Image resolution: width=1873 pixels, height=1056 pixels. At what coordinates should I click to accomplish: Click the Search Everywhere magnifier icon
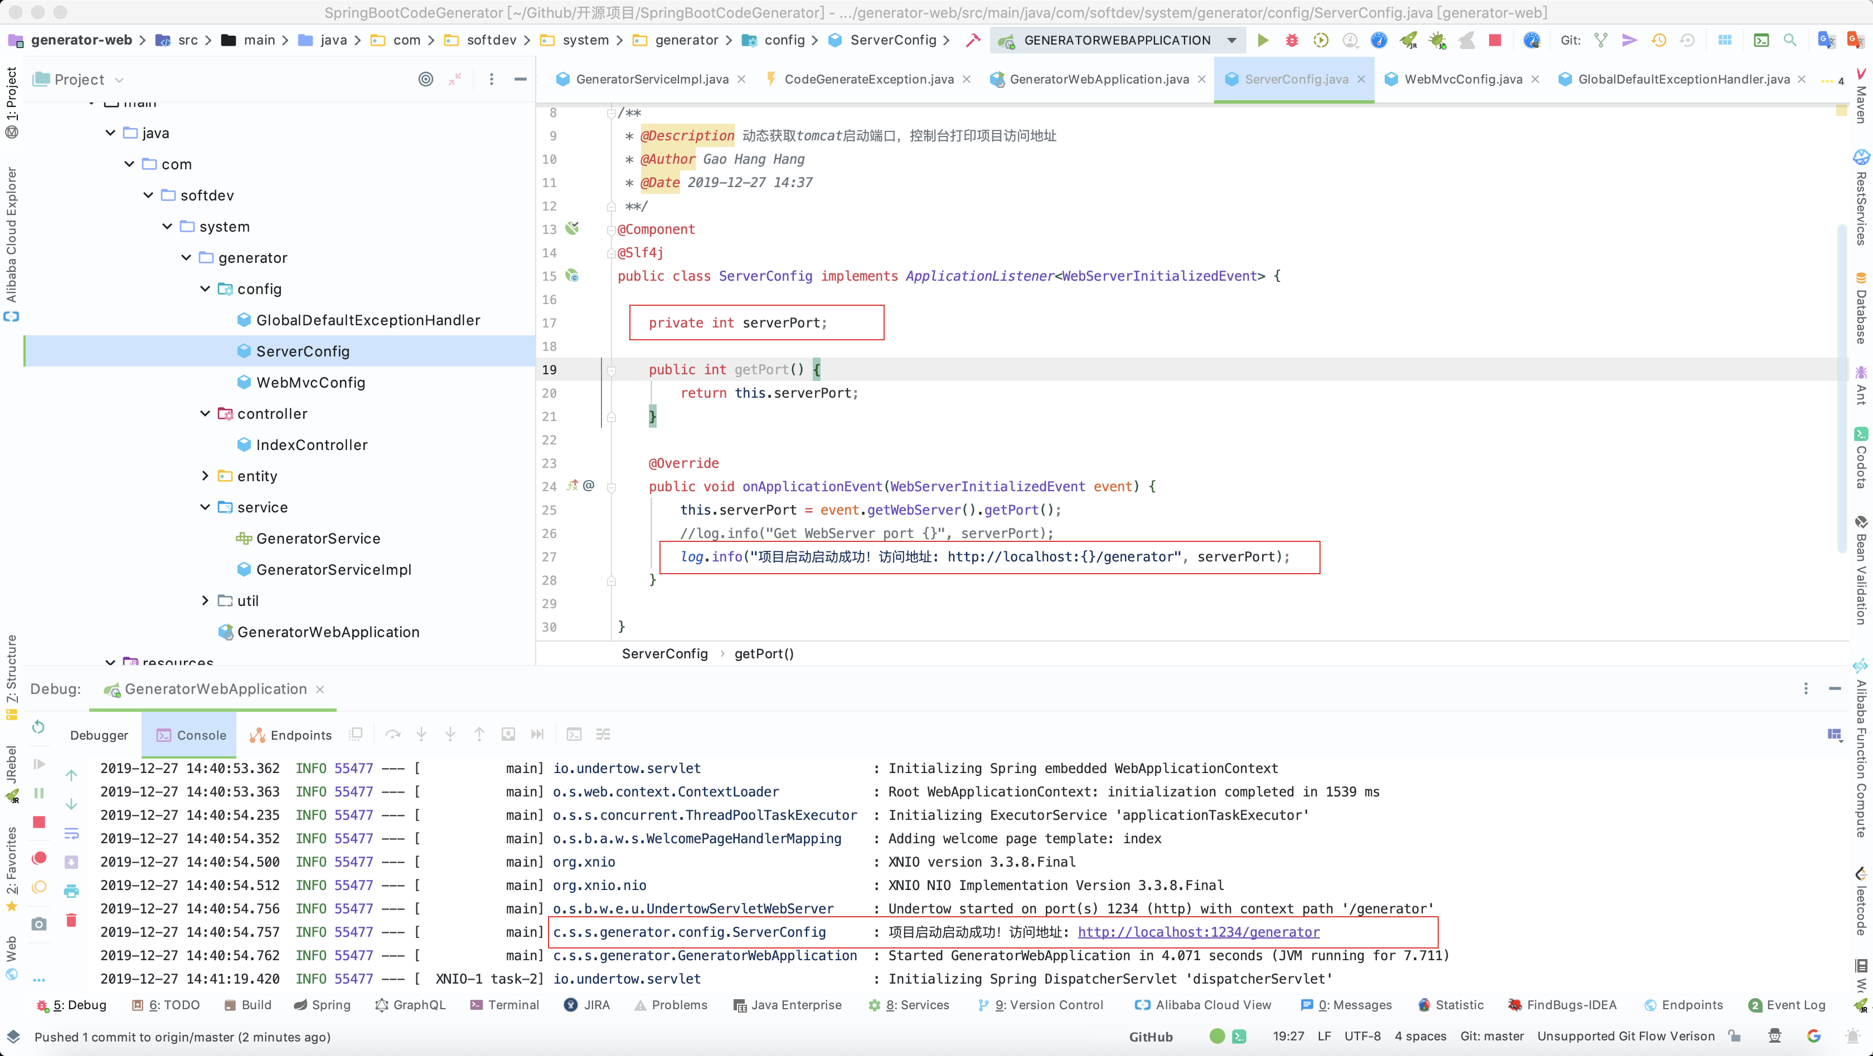1790,41
